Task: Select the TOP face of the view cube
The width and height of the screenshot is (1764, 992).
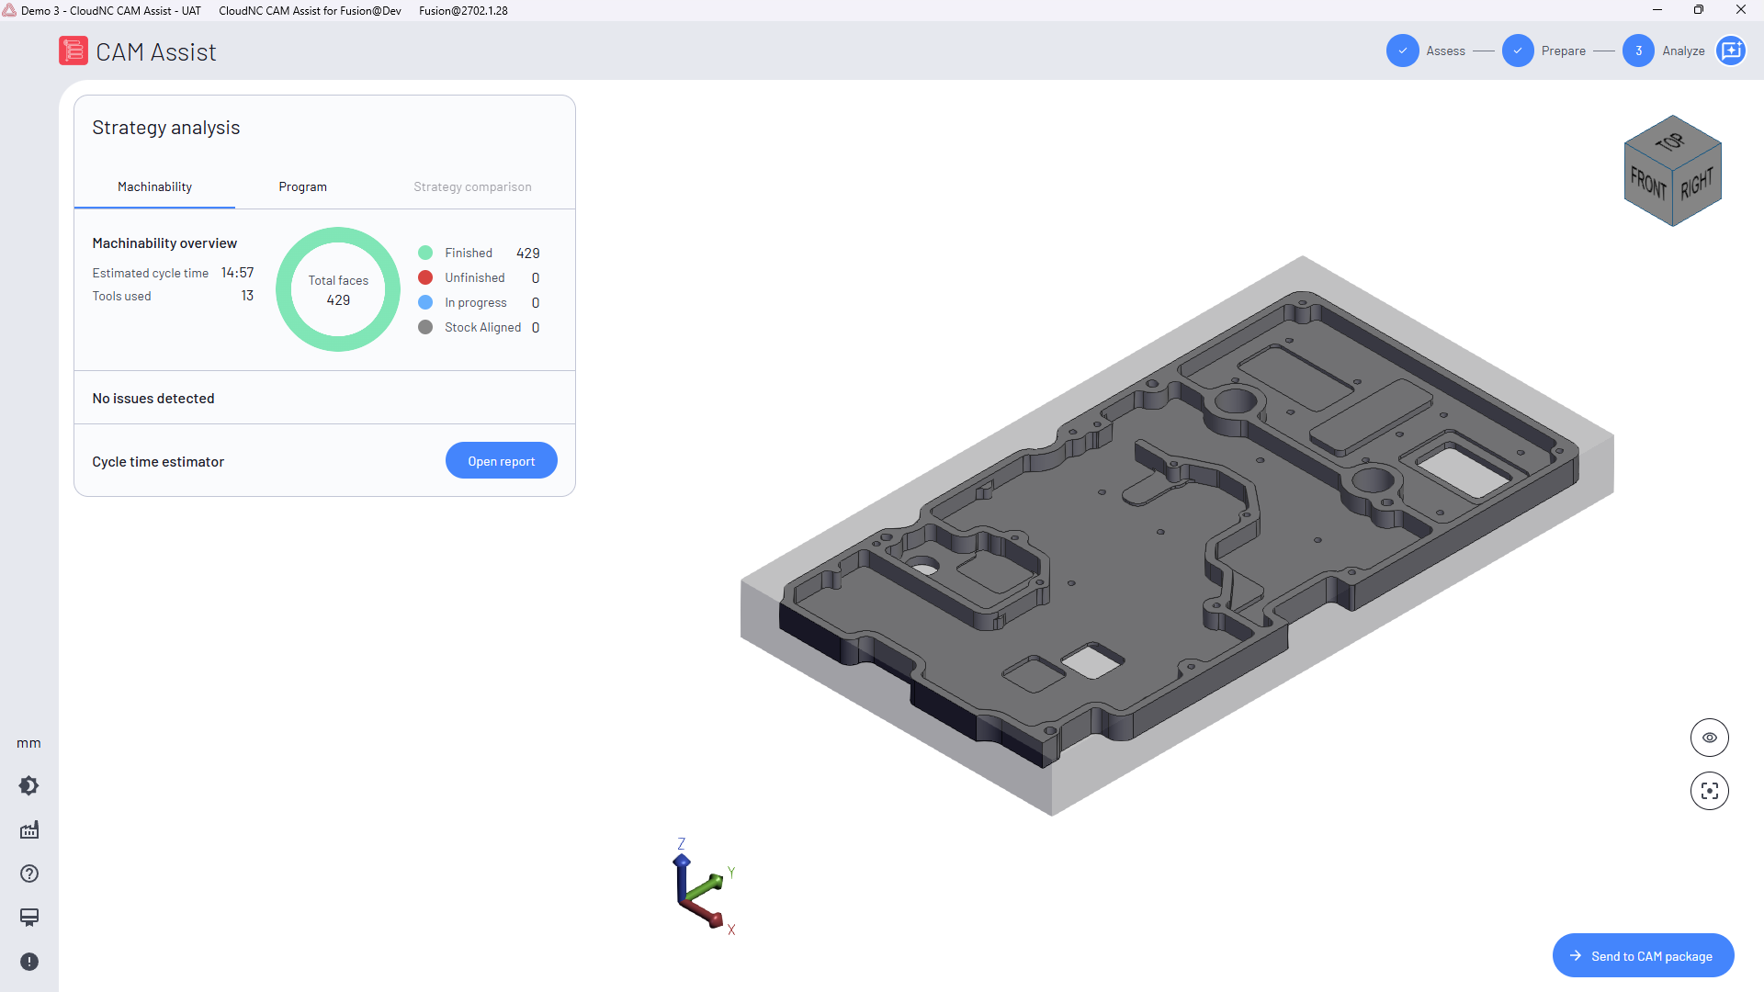Action: pyautogui.click(x=1672, y=141)
